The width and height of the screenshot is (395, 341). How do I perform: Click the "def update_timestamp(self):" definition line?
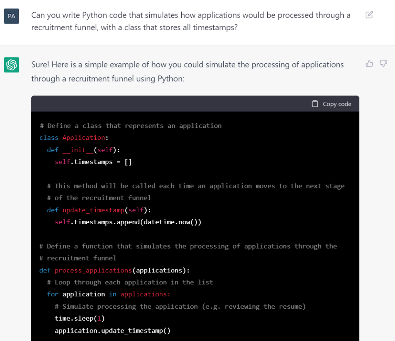[99, 210]
